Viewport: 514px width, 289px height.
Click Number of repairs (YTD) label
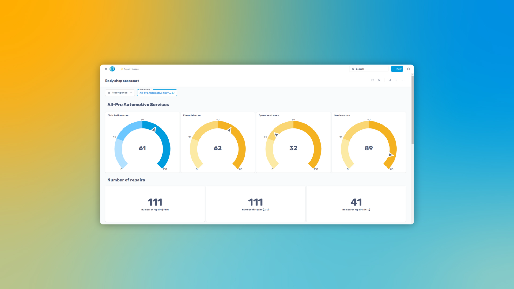coord(155,210)
